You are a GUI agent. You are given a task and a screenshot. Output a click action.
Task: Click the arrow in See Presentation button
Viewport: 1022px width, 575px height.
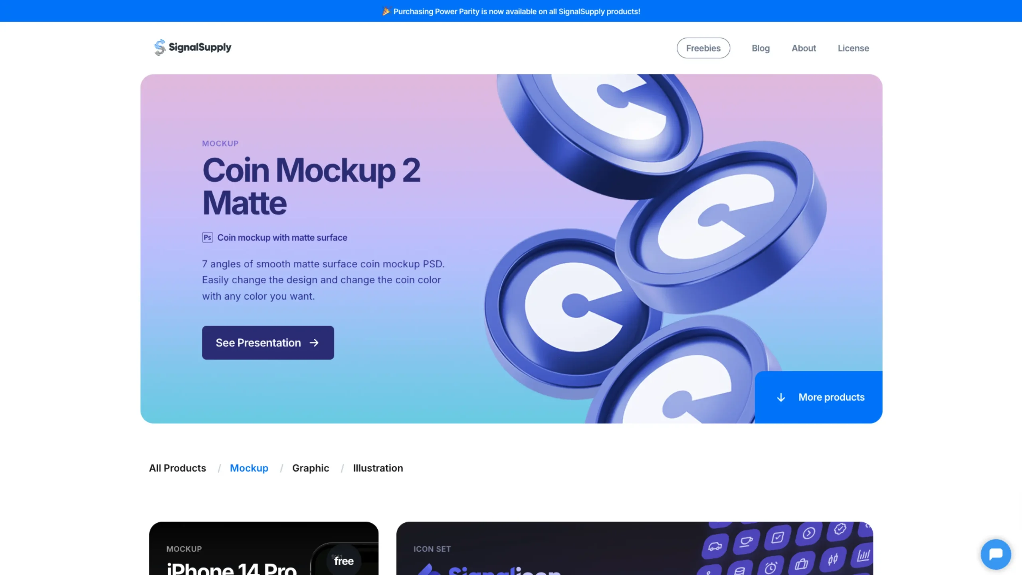[314, 343]
